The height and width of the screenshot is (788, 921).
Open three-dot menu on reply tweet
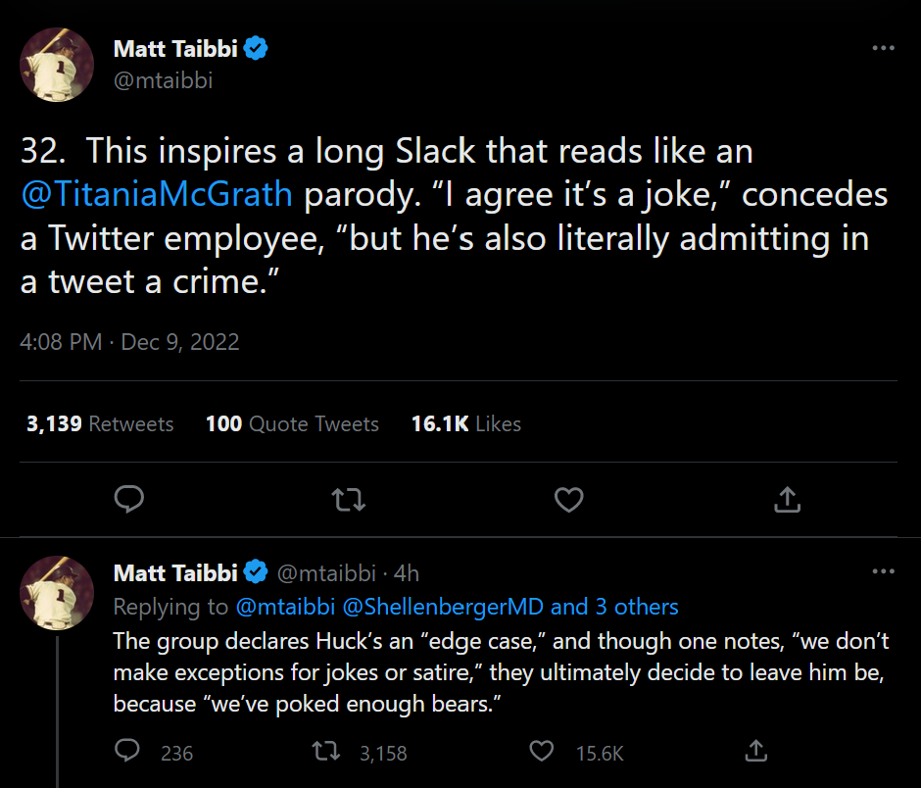883,571
